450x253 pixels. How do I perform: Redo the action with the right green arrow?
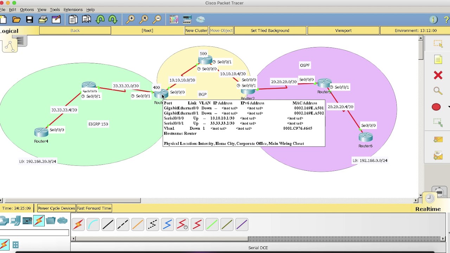(113, 19)
